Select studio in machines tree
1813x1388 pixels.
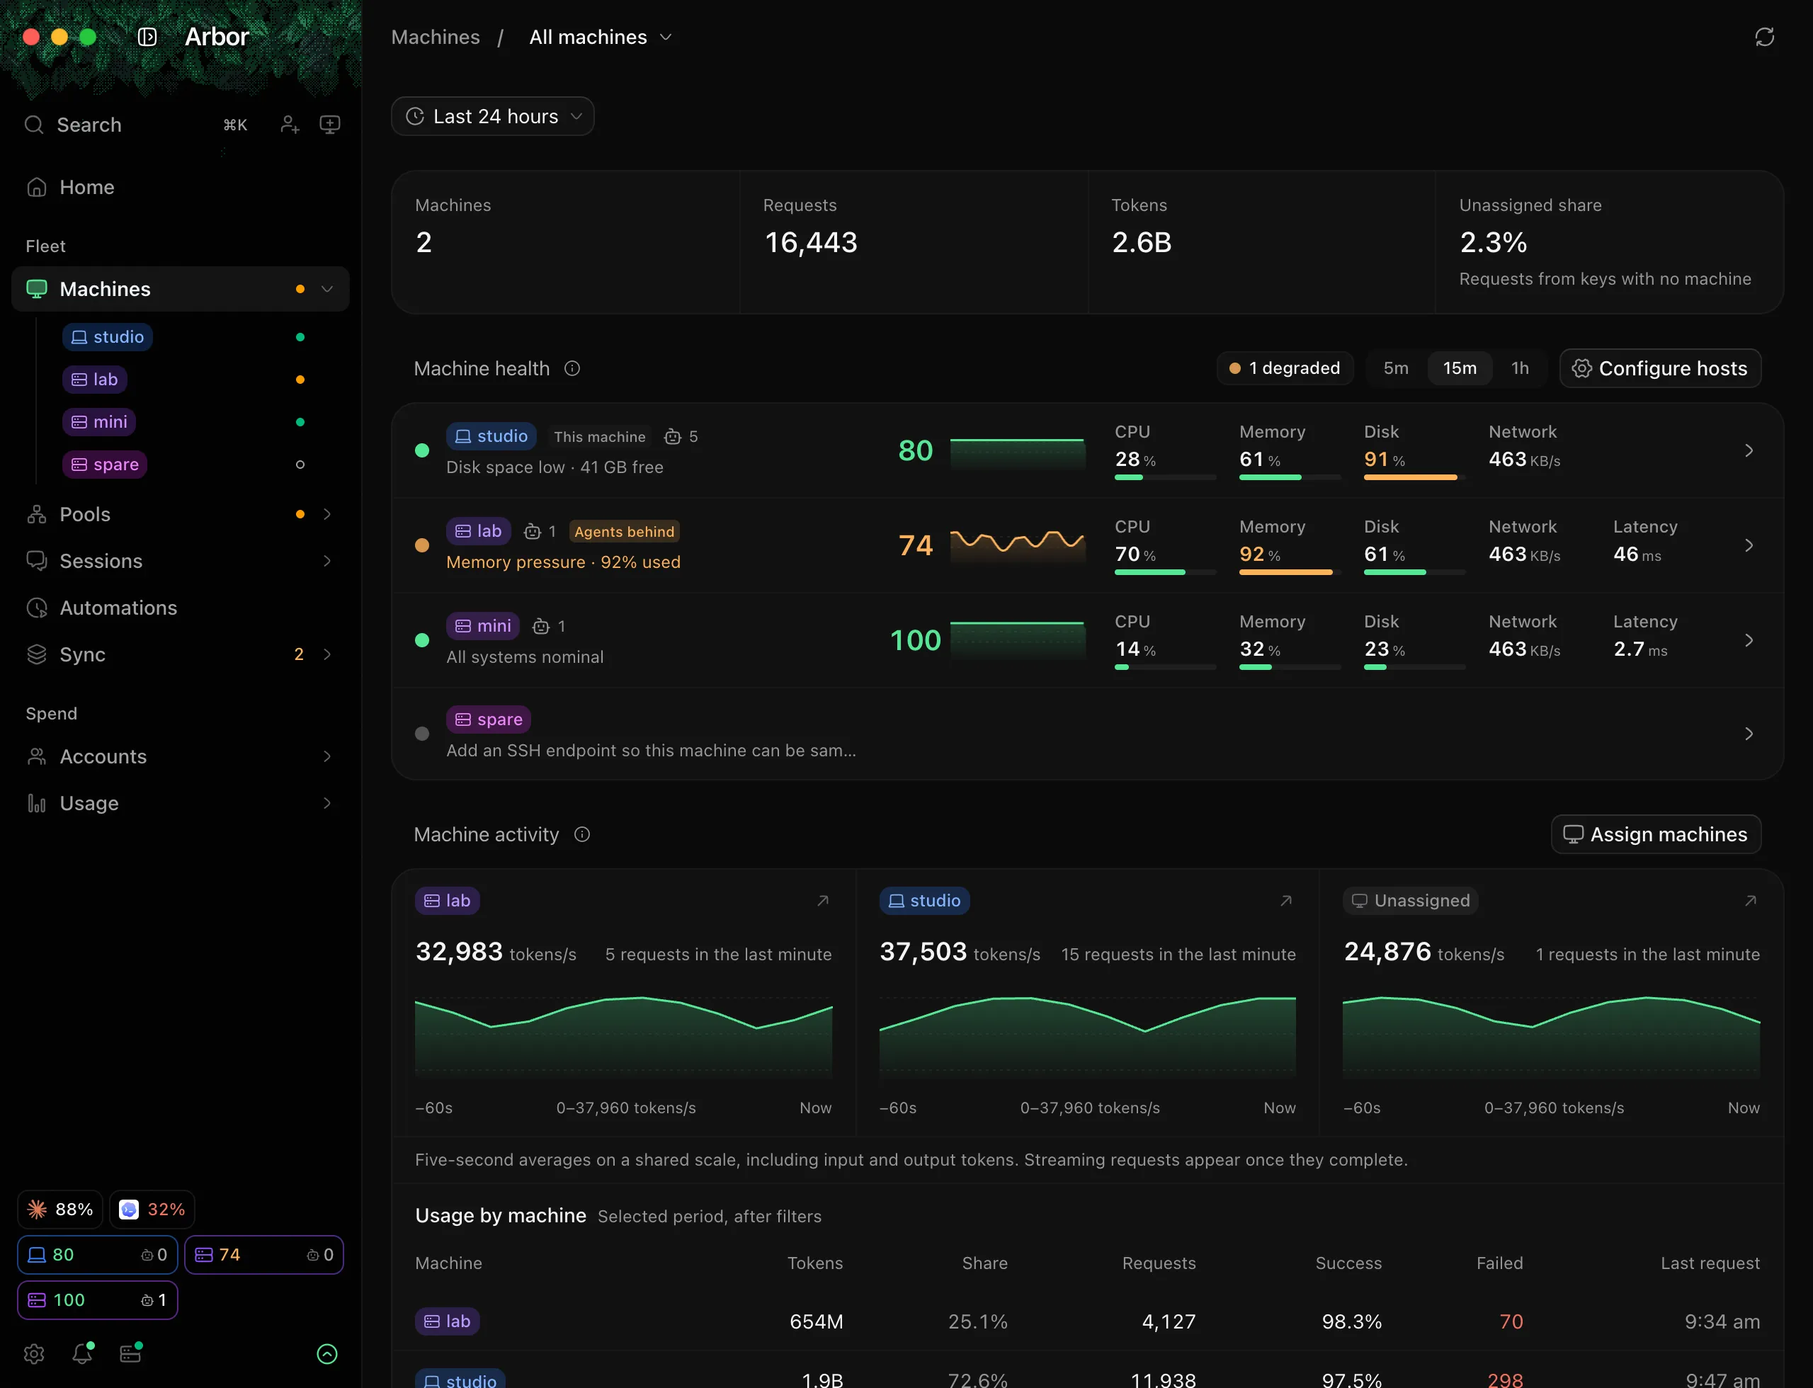[x=108, y=337]
